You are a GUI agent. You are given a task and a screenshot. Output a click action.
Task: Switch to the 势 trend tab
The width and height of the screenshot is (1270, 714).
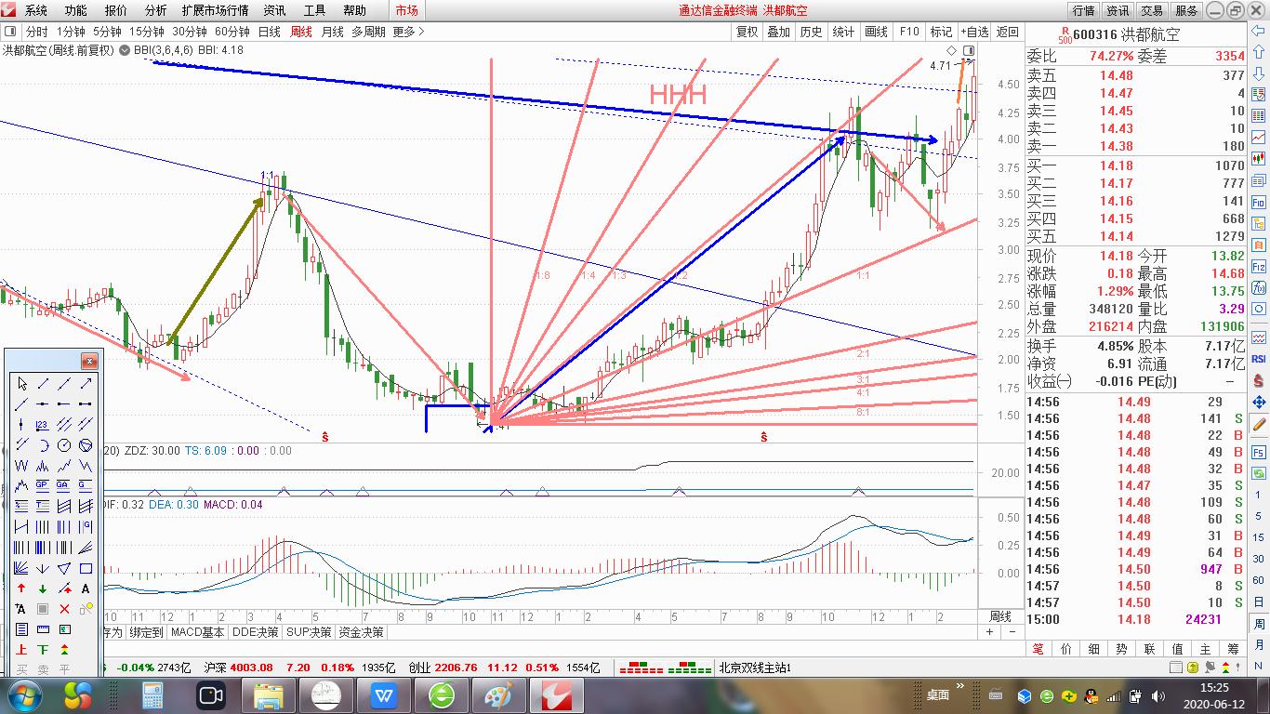(1122, 649)
